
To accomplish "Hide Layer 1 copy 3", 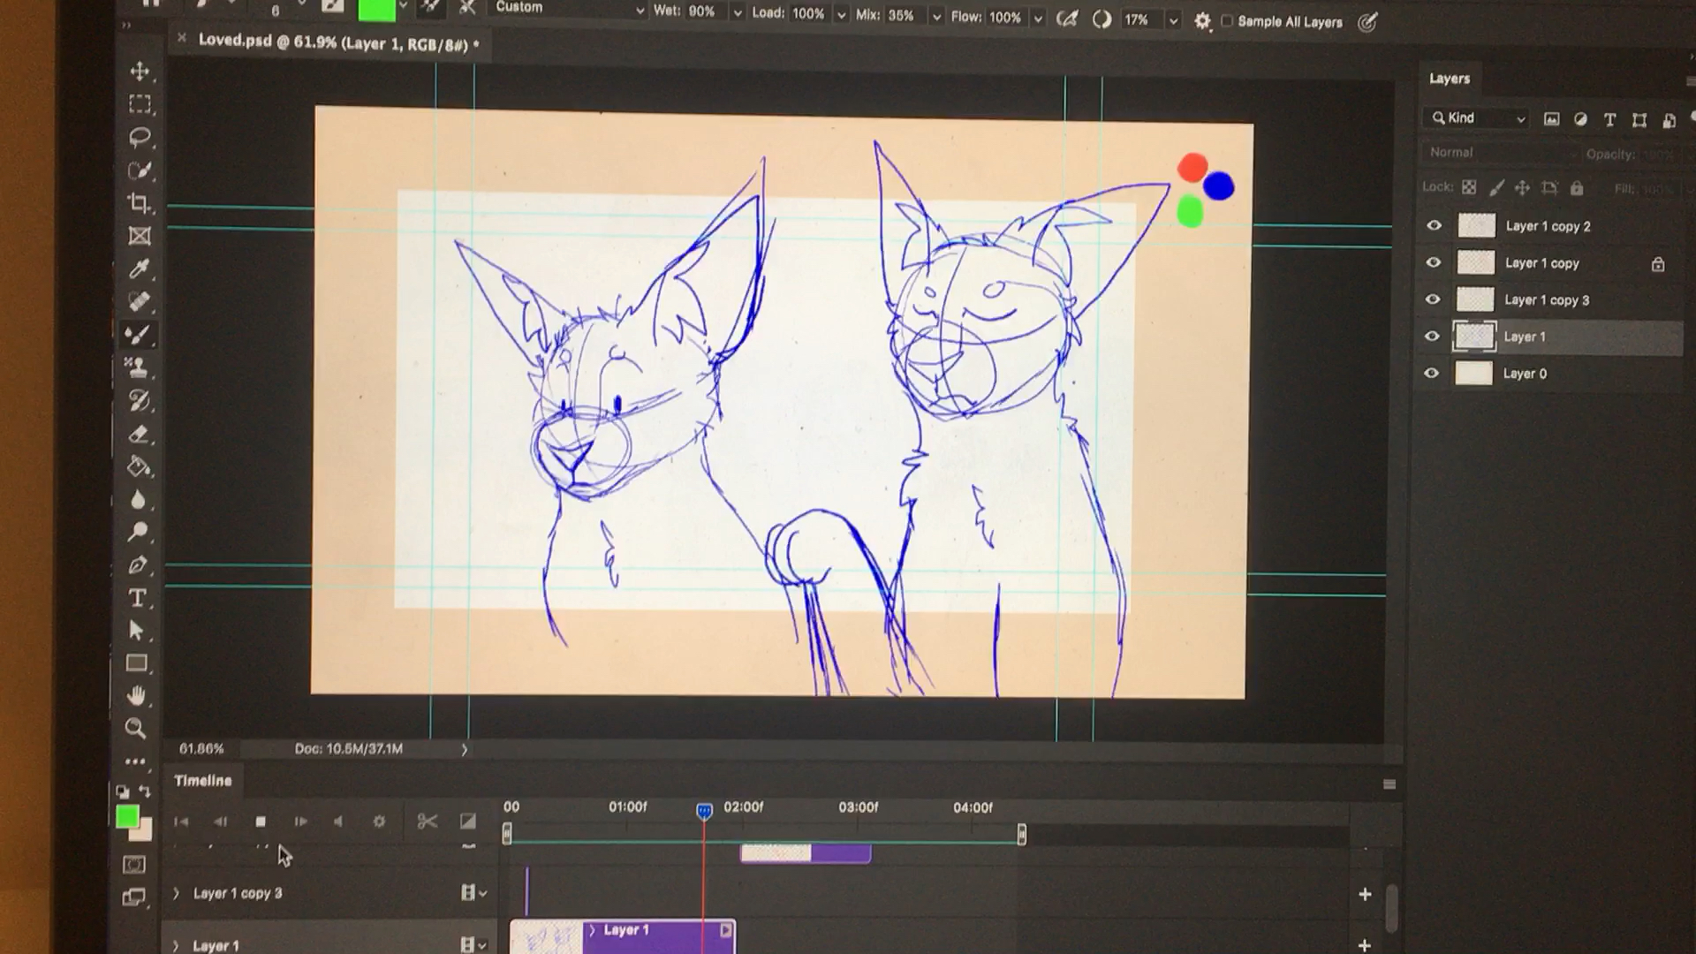I will (1433, 299).
